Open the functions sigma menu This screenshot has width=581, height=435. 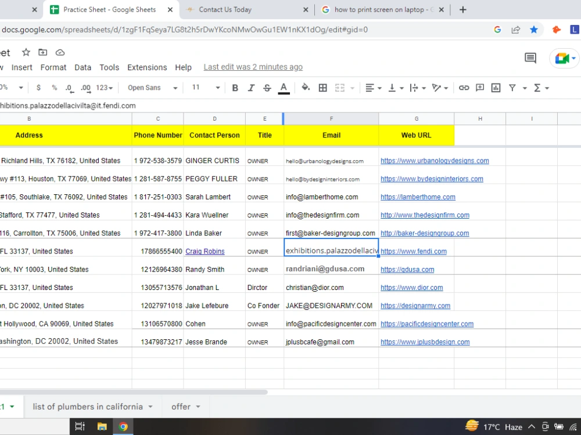tap(541, 88)
